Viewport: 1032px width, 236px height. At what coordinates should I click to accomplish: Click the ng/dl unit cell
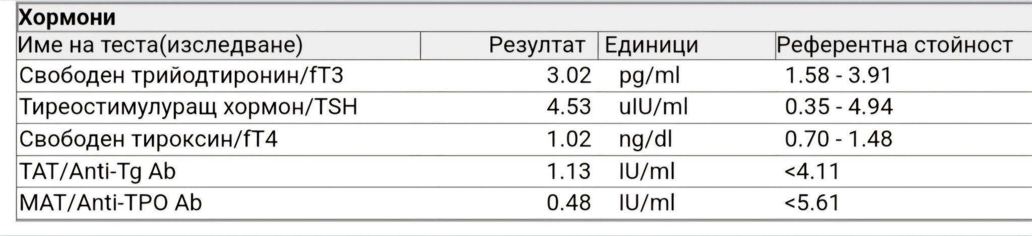click(645, 139)
